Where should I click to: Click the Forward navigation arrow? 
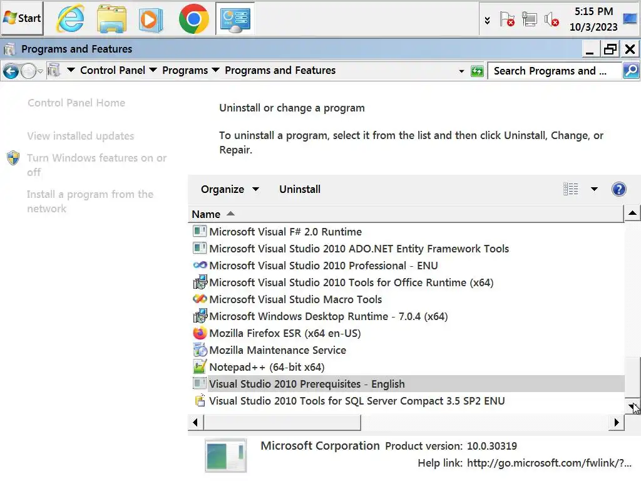tap(28, 71)
